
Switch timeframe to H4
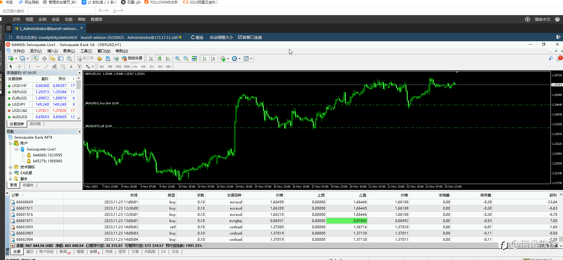[143, 66]
